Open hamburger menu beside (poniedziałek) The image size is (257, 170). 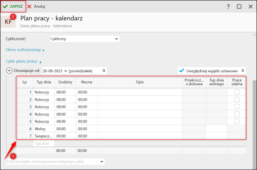pos(104,71)
